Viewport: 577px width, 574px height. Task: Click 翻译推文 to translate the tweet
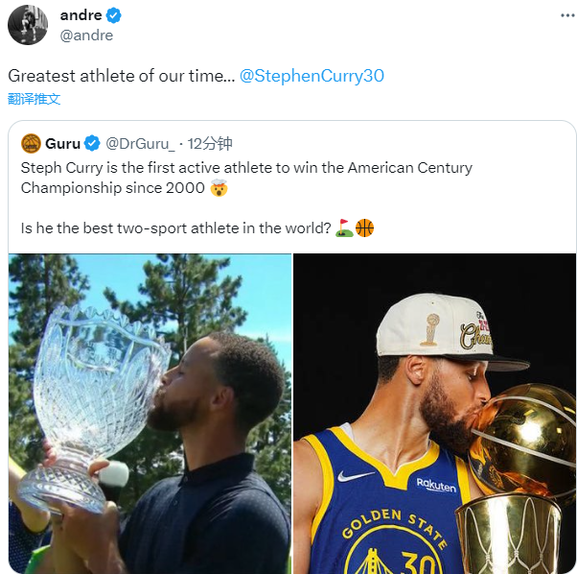pos(35,98)
